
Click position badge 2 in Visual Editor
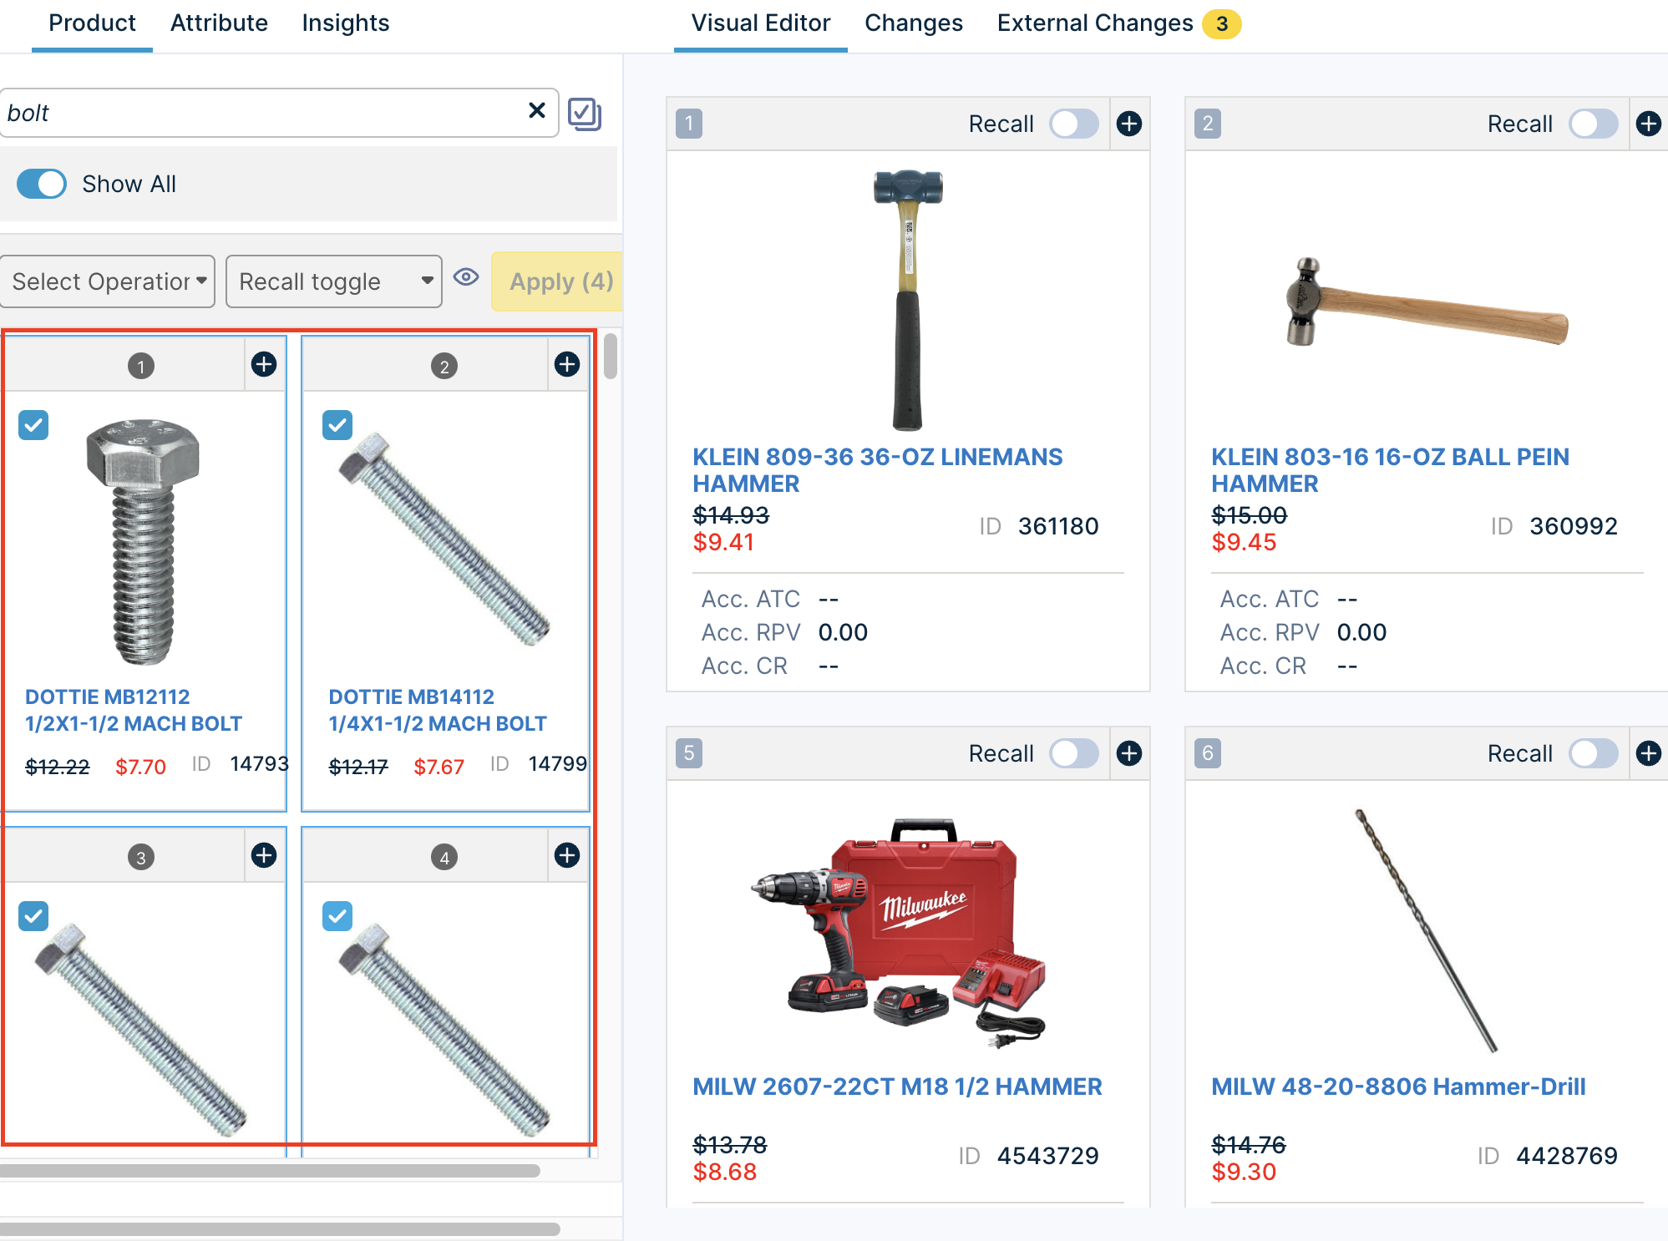click(1208, 124)
